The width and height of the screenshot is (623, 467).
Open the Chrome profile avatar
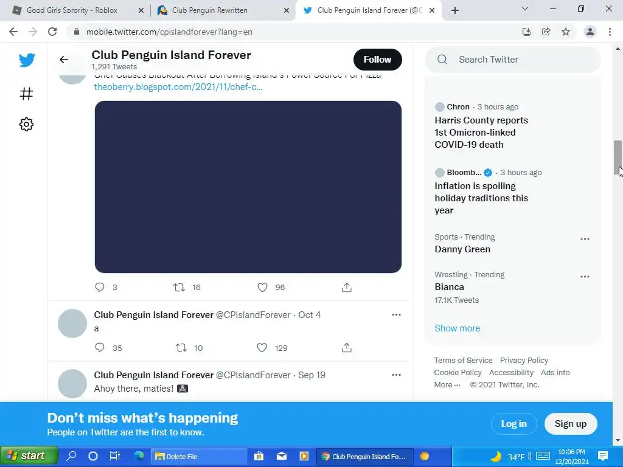tap(590, 32)
